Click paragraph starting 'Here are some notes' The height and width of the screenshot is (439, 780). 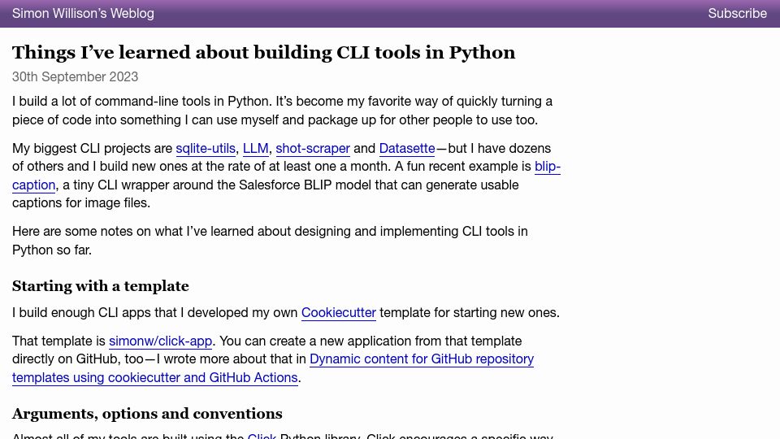point(270,241)
